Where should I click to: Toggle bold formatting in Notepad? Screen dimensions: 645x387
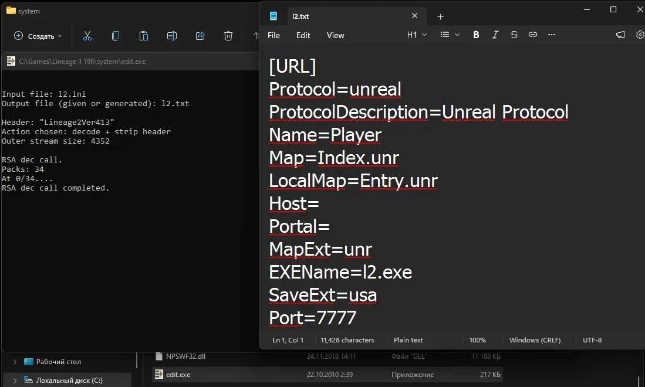point(476,35)
